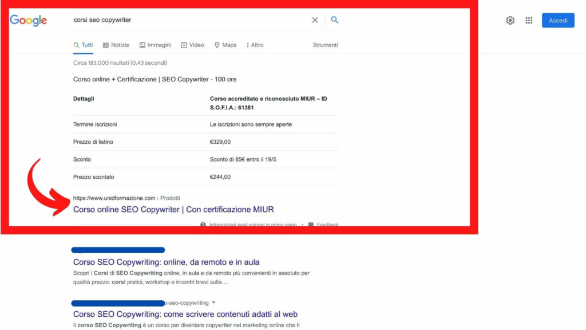Click the Google logo

29,20
